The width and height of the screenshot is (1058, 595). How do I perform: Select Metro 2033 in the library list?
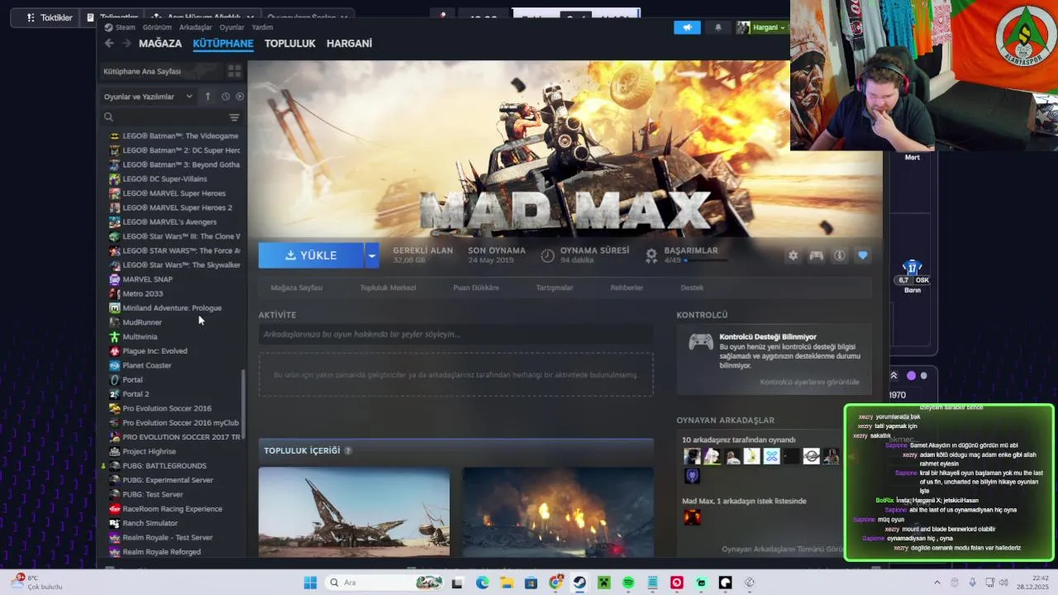pyautogui.click(x=142, y=293)
